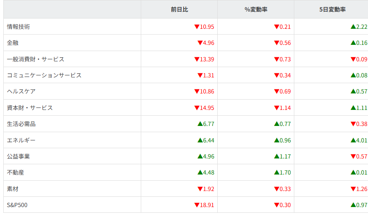The image size is (368, 219).
Task: Open the 情報技術 sector row
Action: [x=19, y=27]
